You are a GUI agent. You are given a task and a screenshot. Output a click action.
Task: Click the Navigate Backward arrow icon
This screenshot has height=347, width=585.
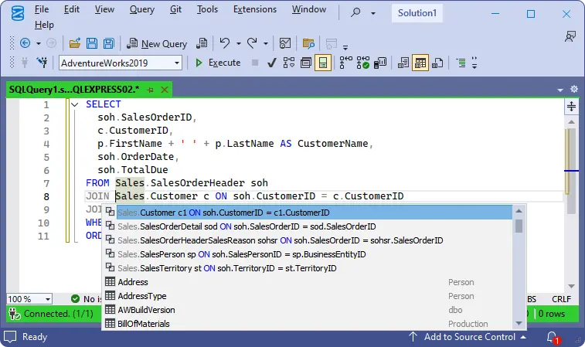[25, 44]
